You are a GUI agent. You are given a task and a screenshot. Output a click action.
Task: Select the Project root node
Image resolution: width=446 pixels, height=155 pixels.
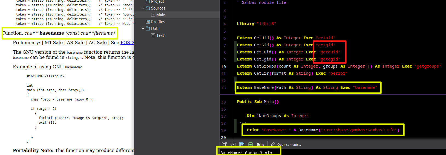tap(157, 2)
